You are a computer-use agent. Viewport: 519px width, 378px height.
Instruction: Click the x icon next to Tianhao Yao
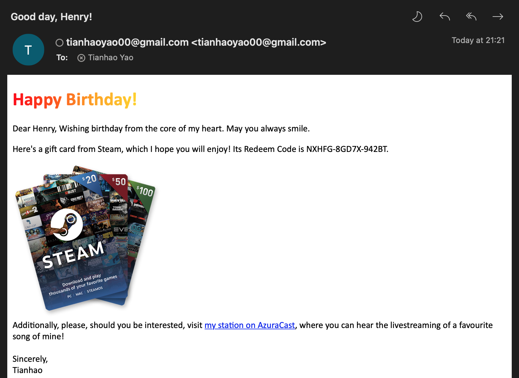click(81, 58)
